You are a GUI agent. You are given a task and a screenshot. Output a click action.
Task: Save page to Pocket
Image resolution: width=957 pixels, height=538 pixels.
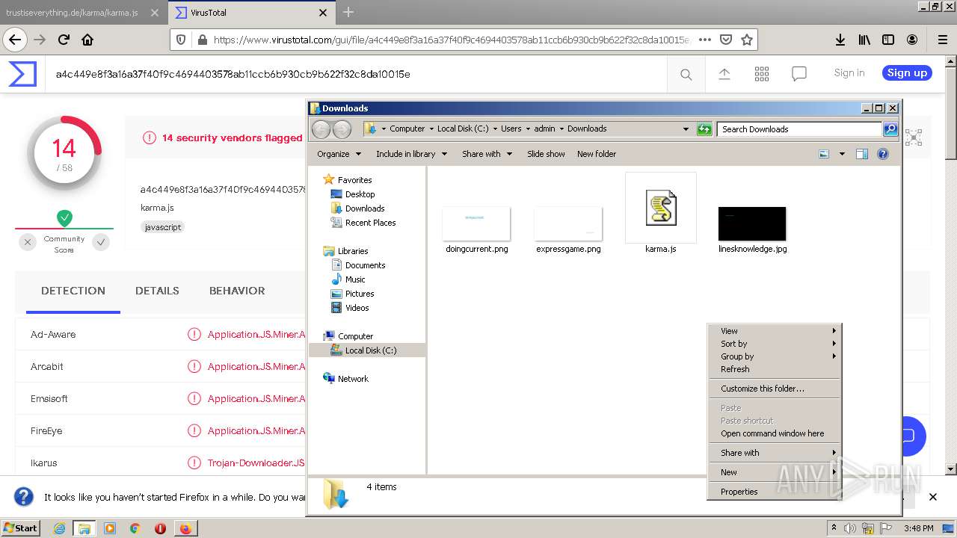725,40
